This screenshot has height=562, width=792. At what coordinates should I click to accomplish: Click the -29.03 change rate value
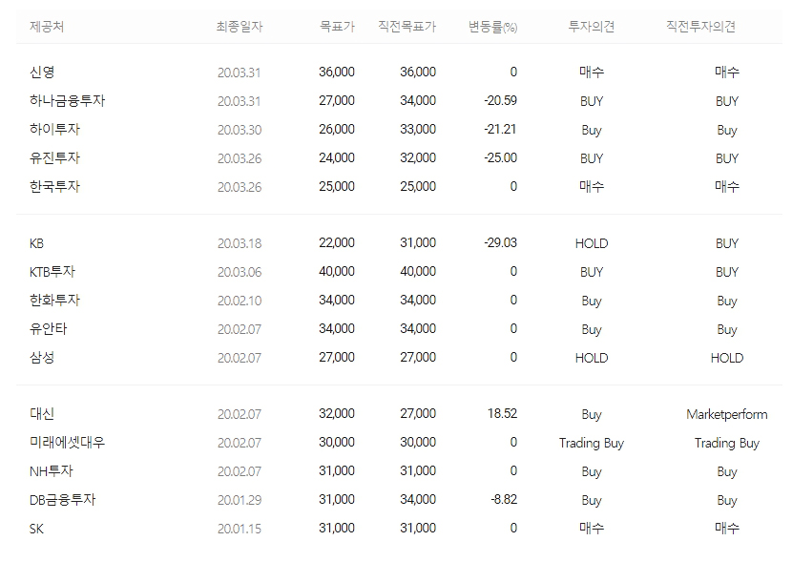click(x=500, y=243)
